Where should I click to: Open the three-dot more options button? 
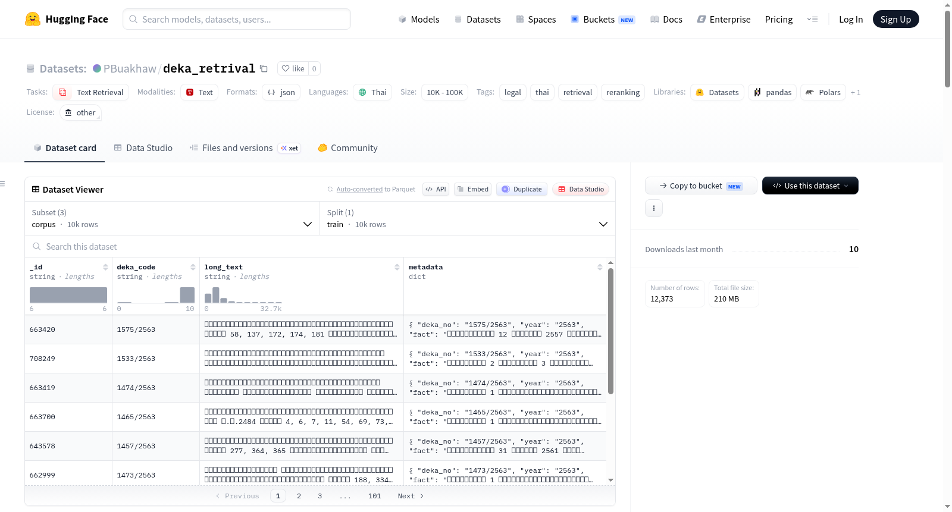654,208
